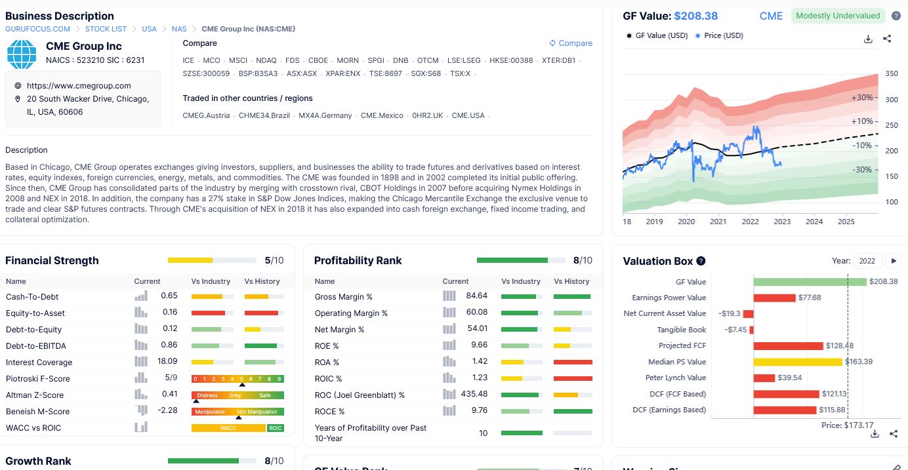
Task: Click the blue CME ticker beside GF Value
Action: point(771,16)
